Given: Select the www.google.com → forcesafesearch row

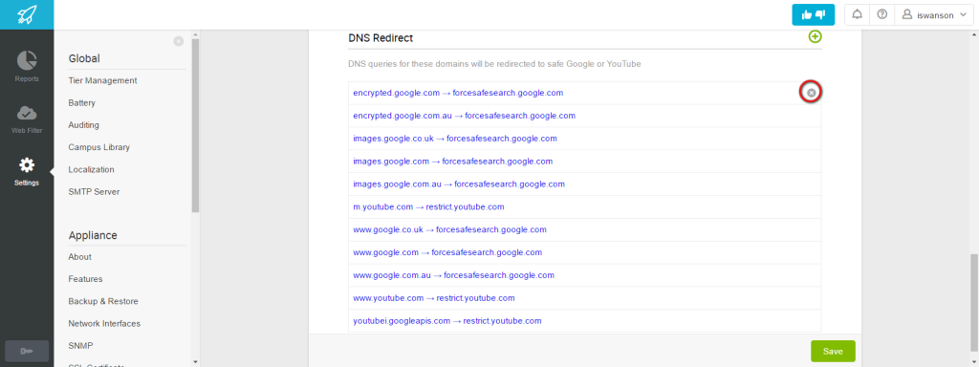Looking at the screenshot, I should coord(584,252).
